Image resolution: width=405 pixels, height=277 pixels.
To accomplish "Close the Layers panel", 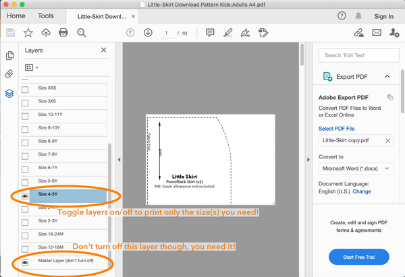I will [103, 50].
